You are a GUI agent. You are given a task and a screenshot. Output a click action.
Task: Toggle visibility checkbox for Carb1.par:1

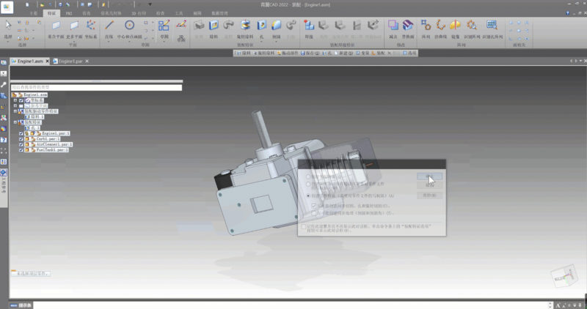21,139
